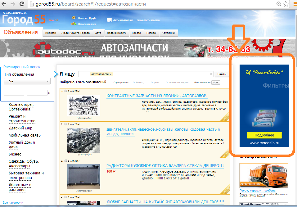This screenshot has height=207, width=297.
Task: Go to the Компании tab
Action: point(168,33)
